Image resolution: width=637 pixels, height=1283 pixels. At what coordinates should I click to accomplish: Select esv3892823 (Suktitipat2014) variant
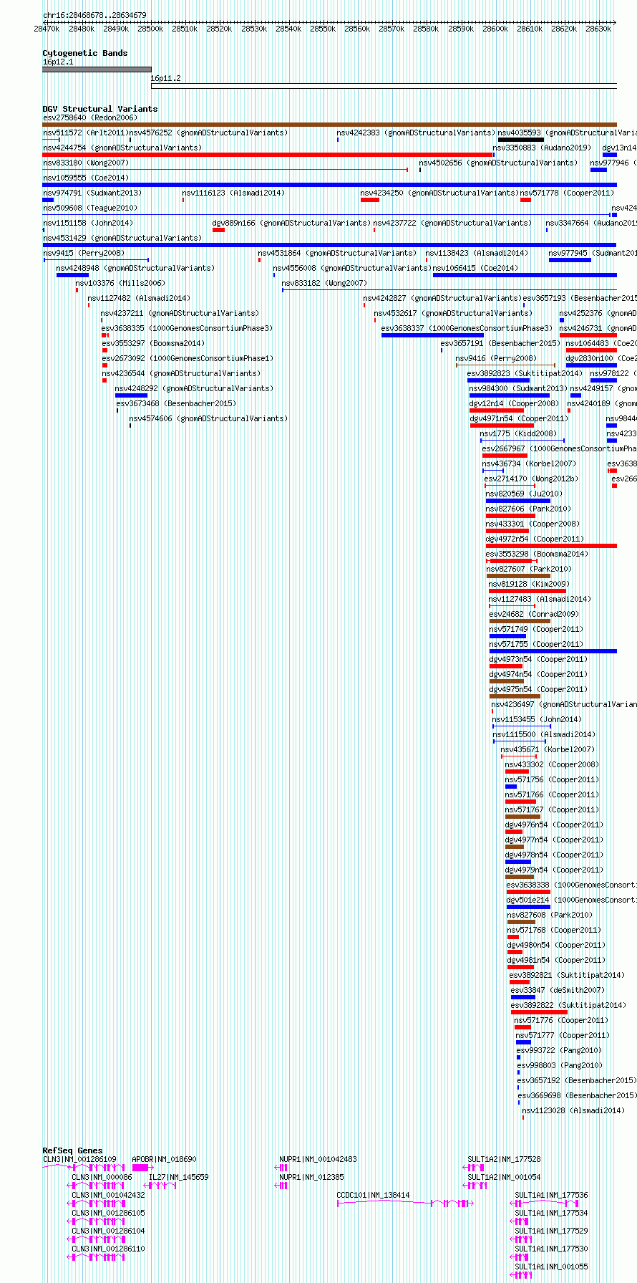coord(525,373)
